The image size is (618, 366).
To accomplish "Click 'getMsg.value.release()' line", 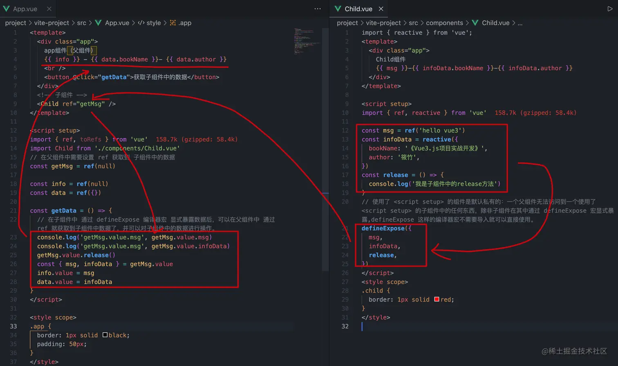I will coord(76,255).
